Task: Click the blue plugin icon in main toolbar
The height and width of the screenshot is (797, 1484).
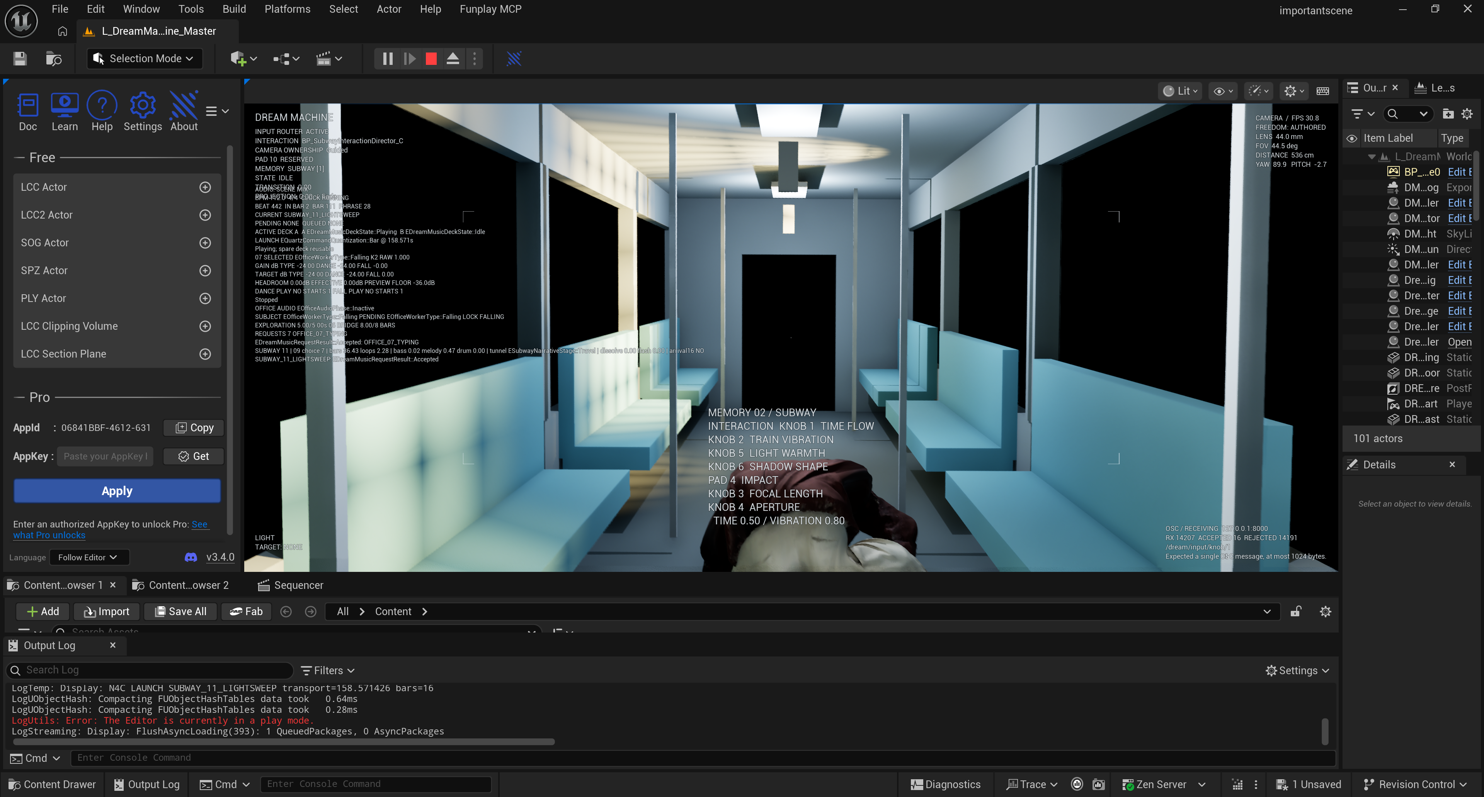Action: point(514,59)
